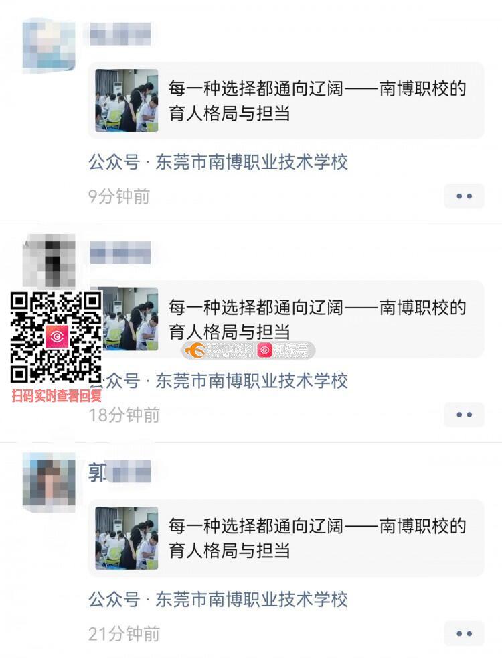Open the article thumbnail in the third post
This screenshot has width=502, height=658.
(x=127, y=537)
